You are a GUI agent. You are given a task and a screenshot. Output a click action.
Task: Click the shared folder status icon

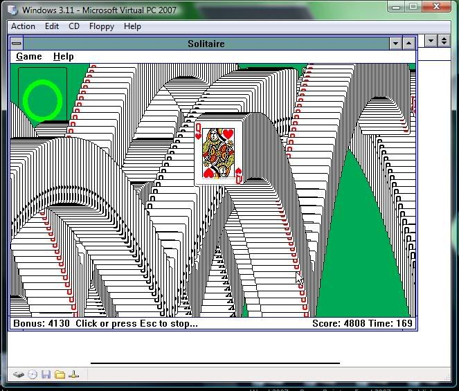coord(60,374)
